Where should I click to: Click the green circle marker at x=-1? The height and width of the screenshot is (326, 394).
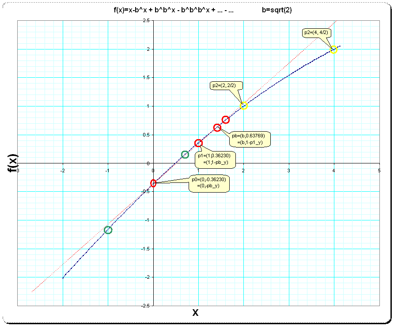108,230
